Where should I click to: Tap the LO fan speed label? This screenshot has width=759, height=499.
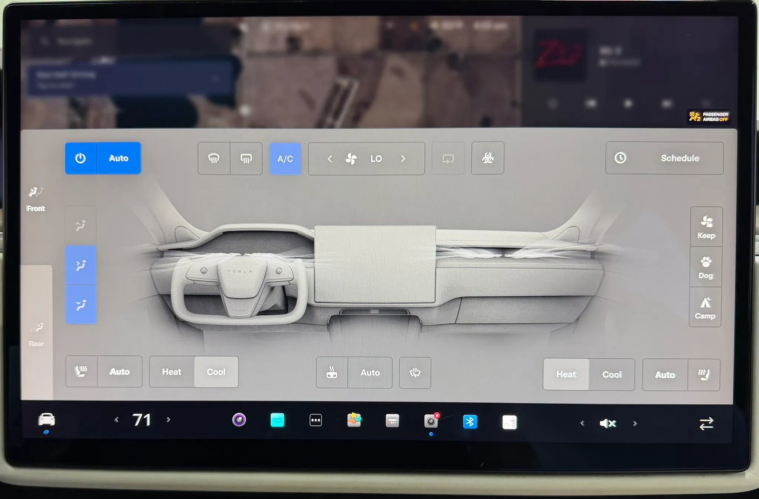[376, 159]
